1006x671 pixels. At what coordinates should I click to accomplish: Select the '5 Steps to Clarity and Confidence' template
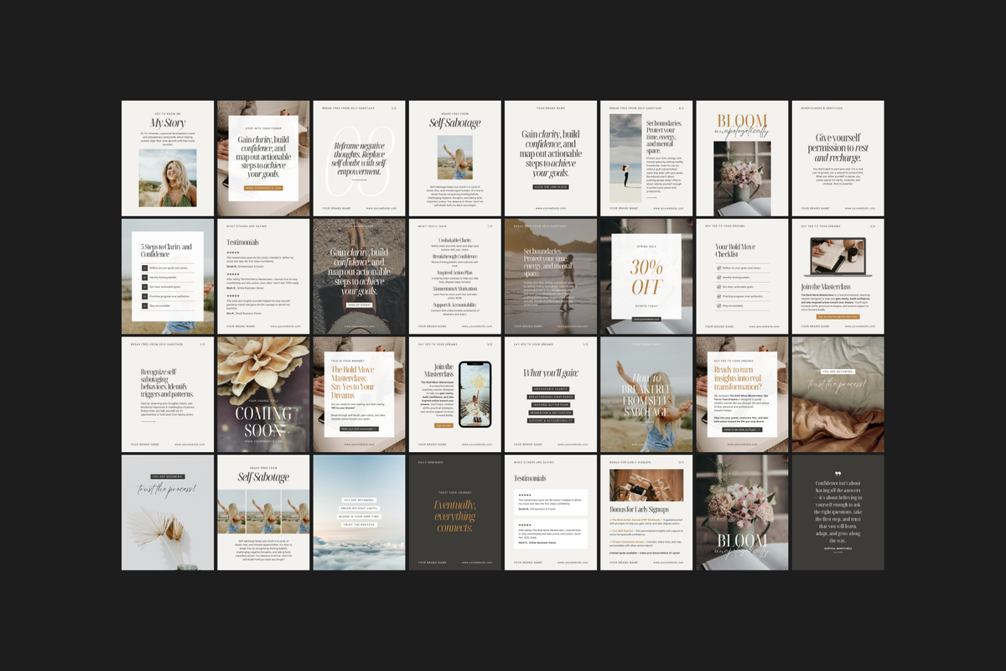pos(168,277)
